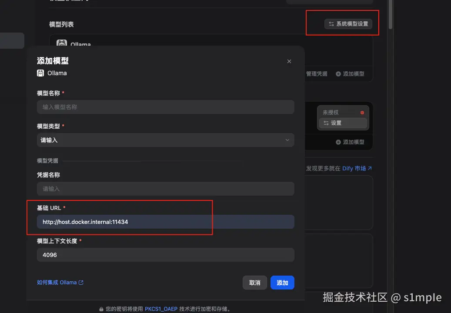Click 设置 under 未授权
Screen dimensions: 451x313
(x=343, y=123)
